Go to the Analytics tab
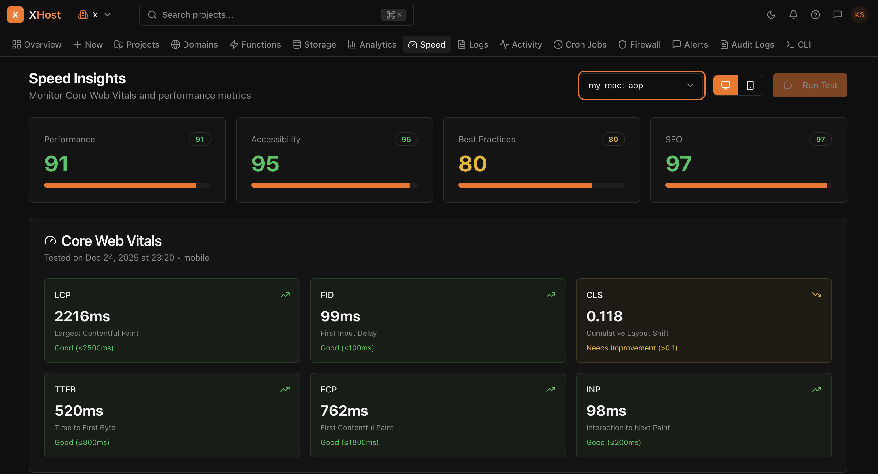878x474 pixels. pyautogui.click(x=372, y=45)
